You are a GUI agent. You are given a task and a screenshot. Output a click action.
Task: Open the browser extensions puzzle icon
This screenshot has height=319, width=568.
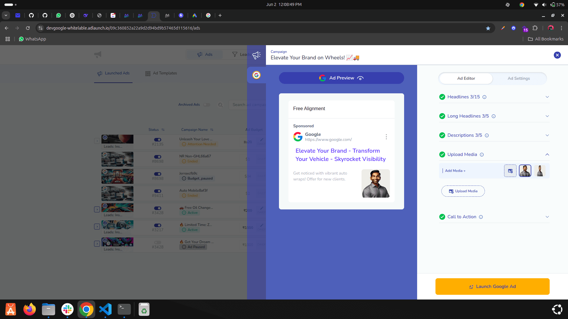pyautogui.click(x=535, y=28)
